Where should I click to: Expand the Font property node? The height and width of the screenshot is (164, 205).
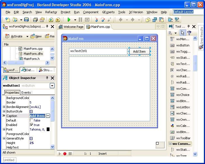4,129
